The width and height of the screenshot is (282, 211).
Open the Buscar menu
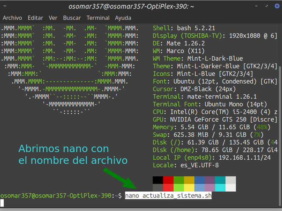(72, 18)
